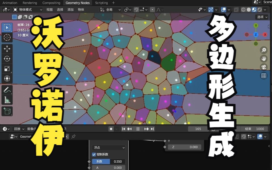Switch to rendered shading
272x170 pixels.
click(260, 10)
